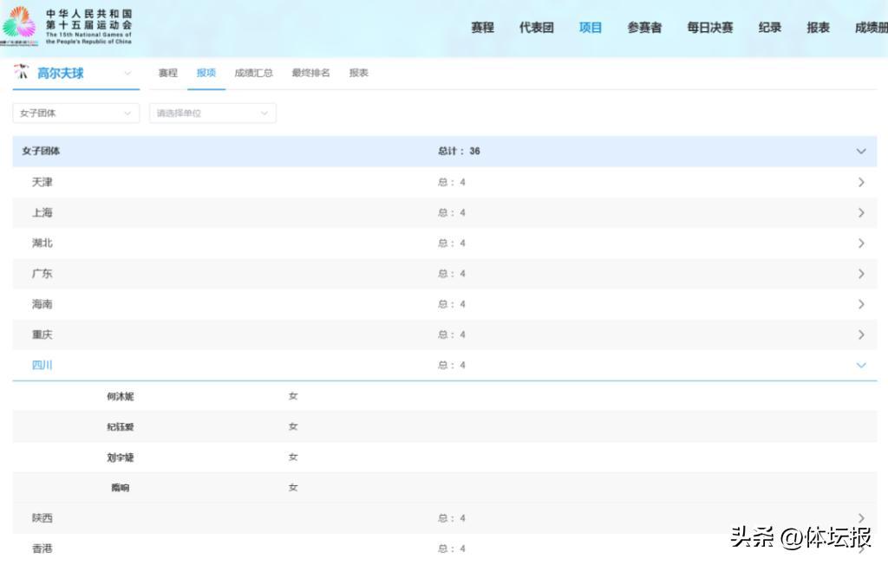
Task: Expand the 广东 row chevron
Action: point(860,274)
